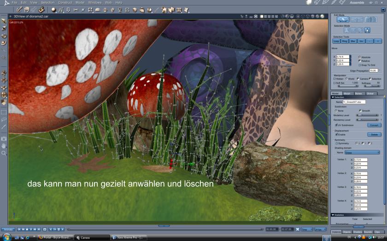Image resolution: width=387 pixels, height=241 pixels.
Task: Select the rectangular marquee tool in left toolbar
Action: [x=4, y=112]
